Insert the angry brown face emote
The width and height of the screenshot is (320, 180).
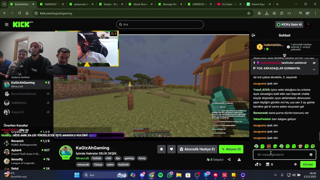click(269, 146)
